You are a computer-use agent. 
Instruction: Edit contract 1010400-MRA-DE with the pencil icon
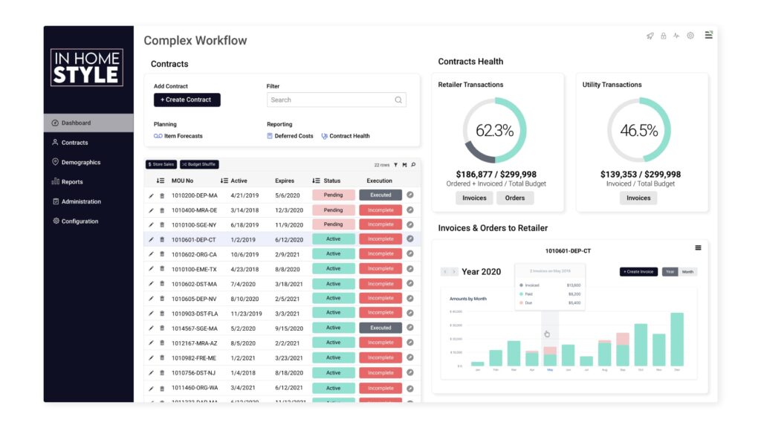[152, 210]
